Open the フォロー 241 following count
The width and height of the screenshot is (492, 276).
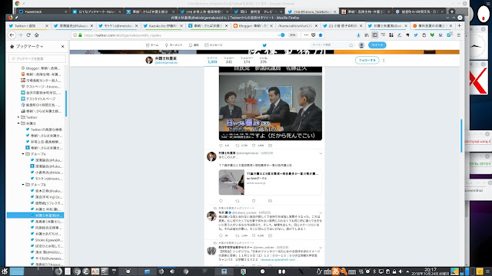[x=229, y=60]
